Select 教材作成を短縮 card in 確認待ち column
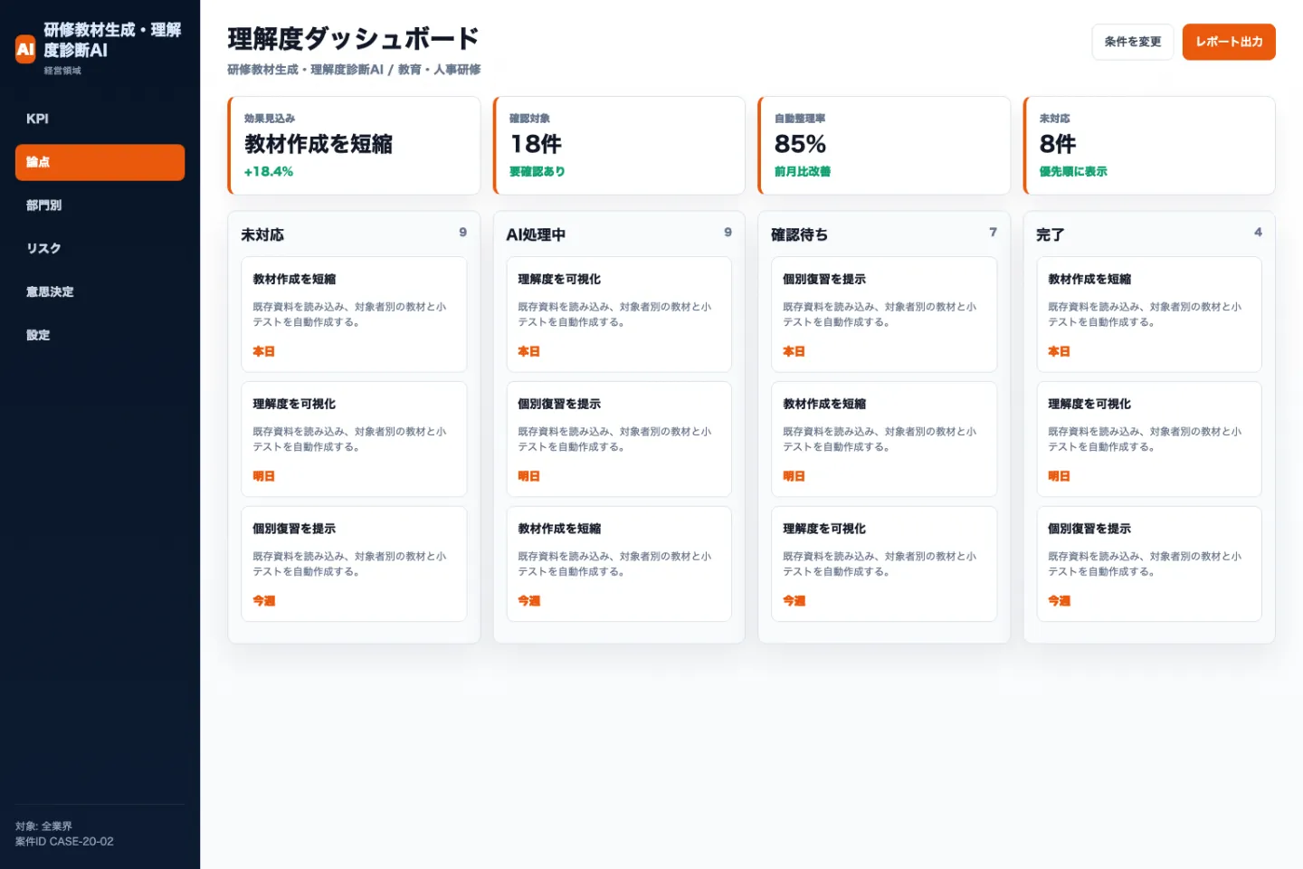 (884, 439)
